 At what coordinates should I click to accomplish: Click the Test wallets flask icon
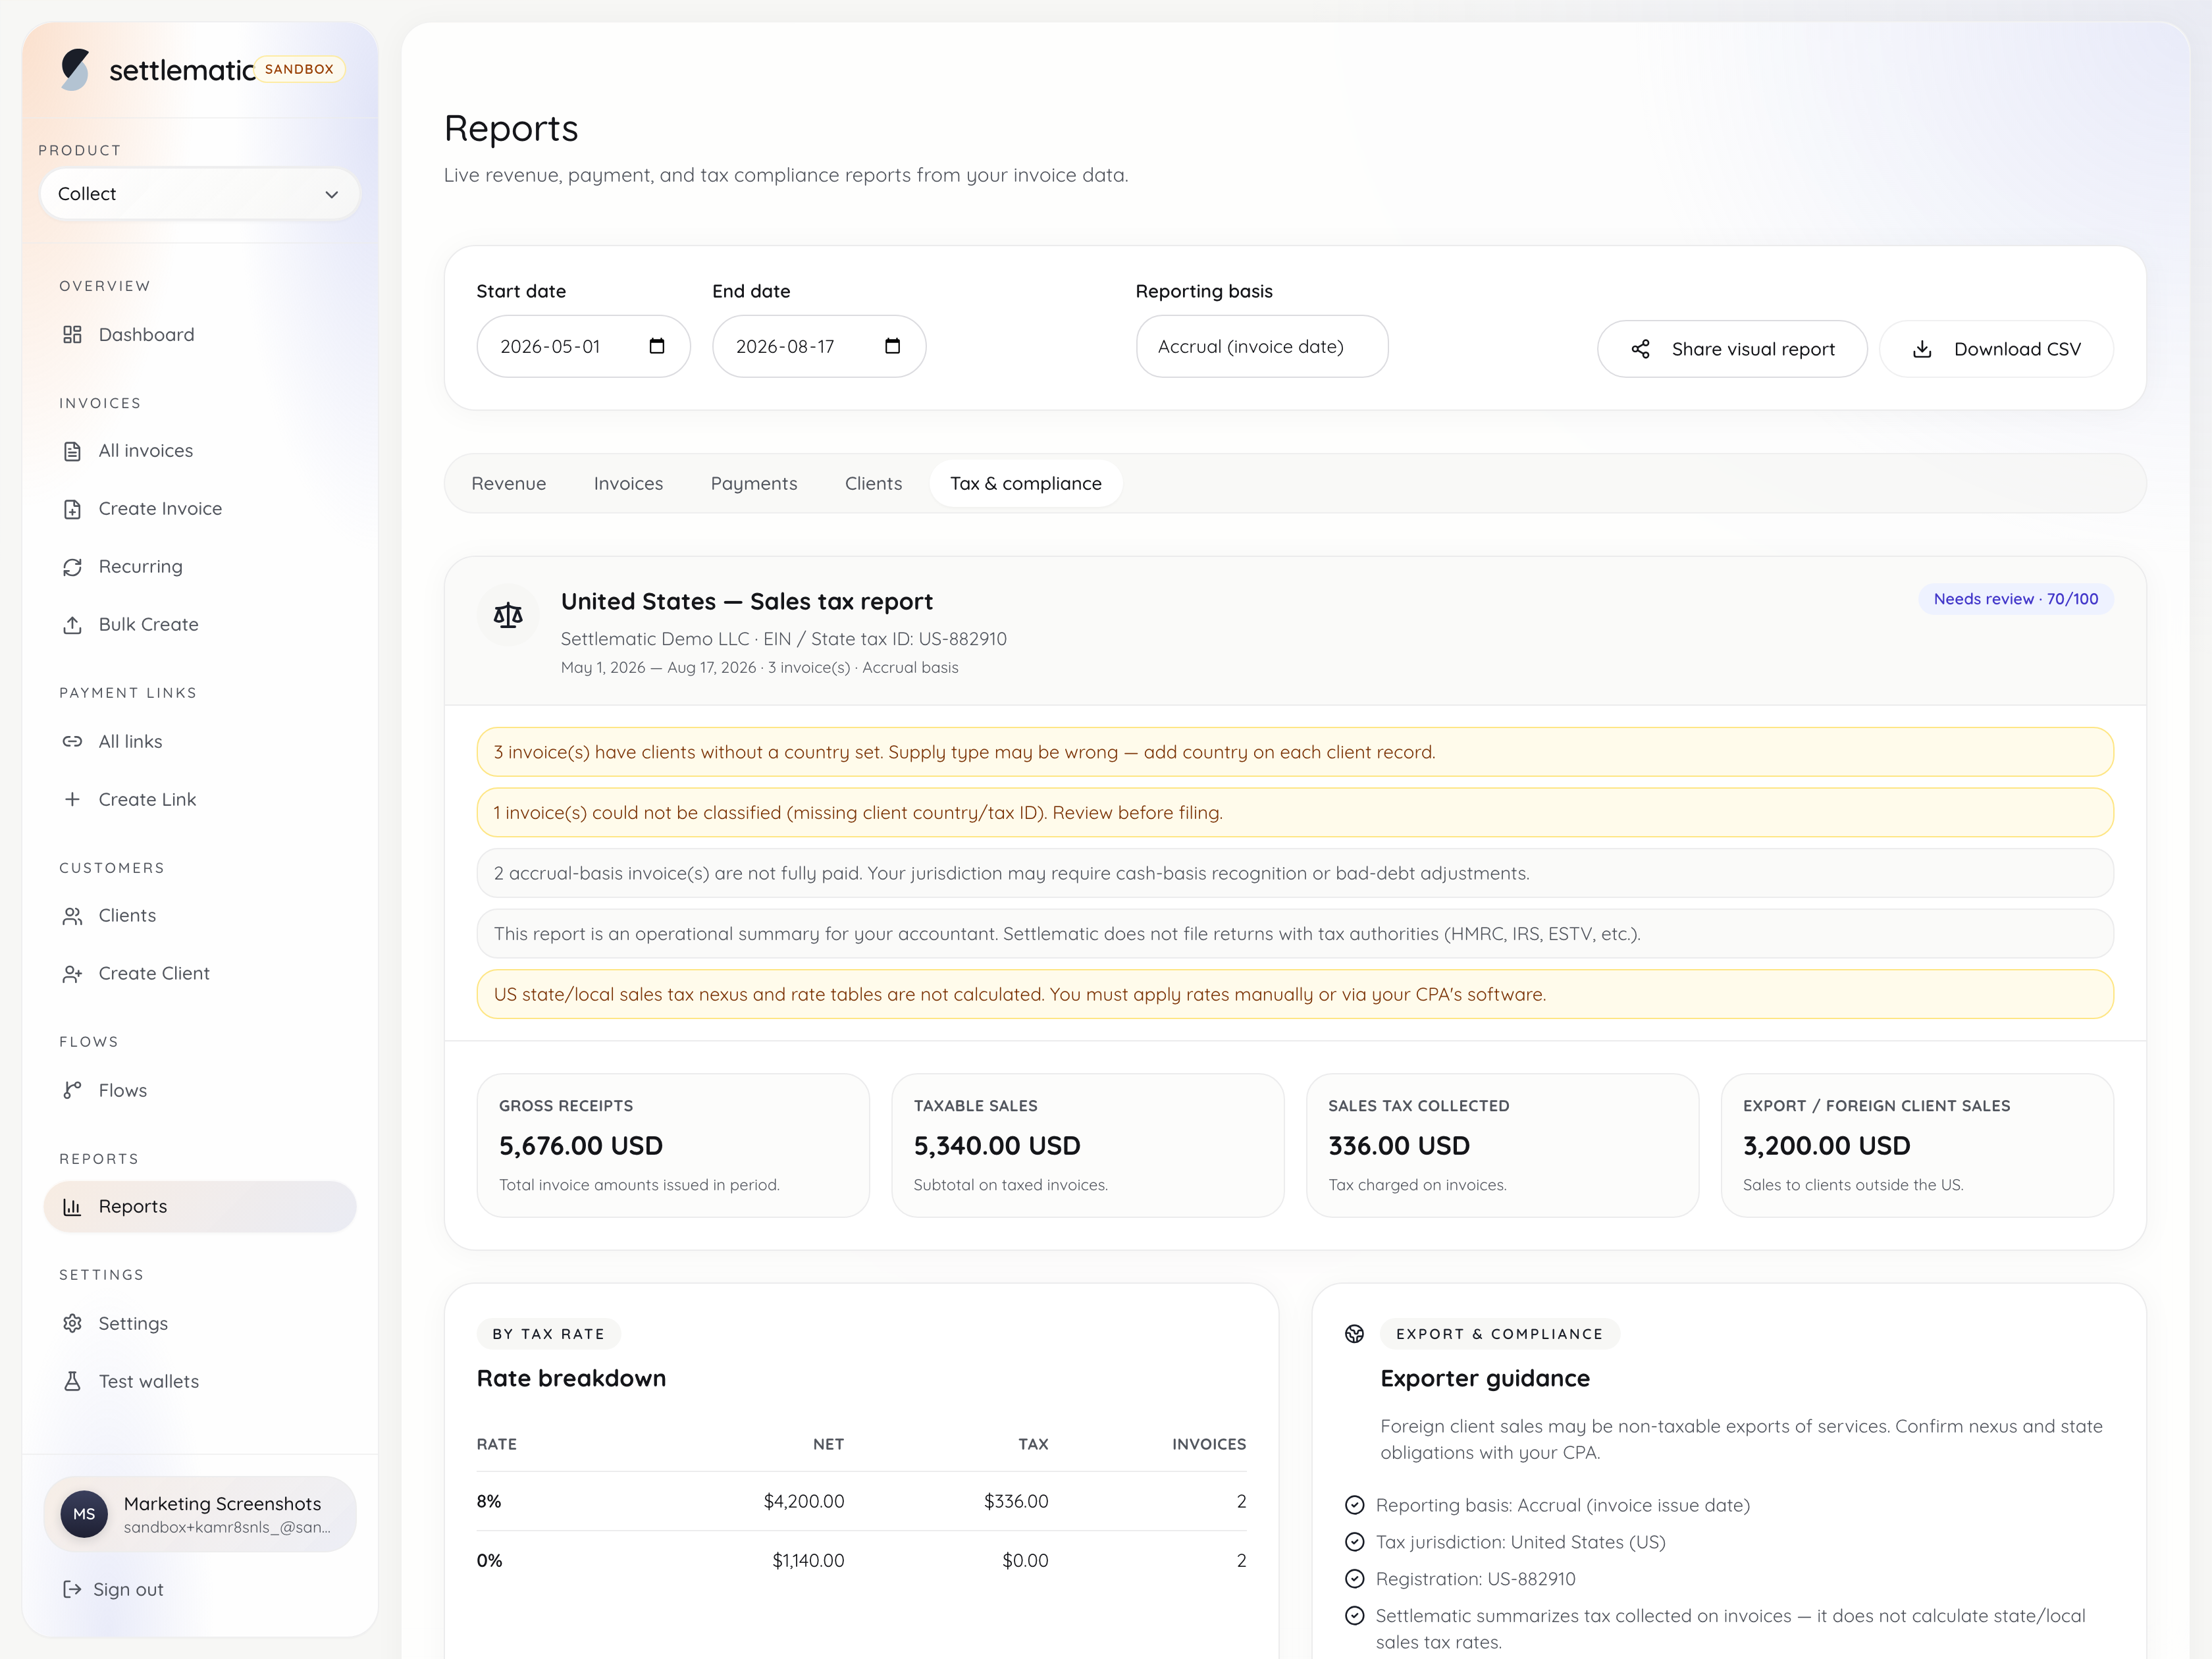tap(72, 1381)
